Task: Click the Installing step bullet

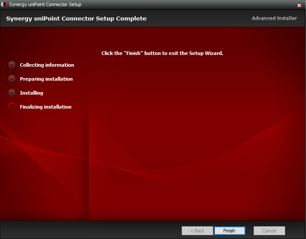Action: [x=12, y=92]
